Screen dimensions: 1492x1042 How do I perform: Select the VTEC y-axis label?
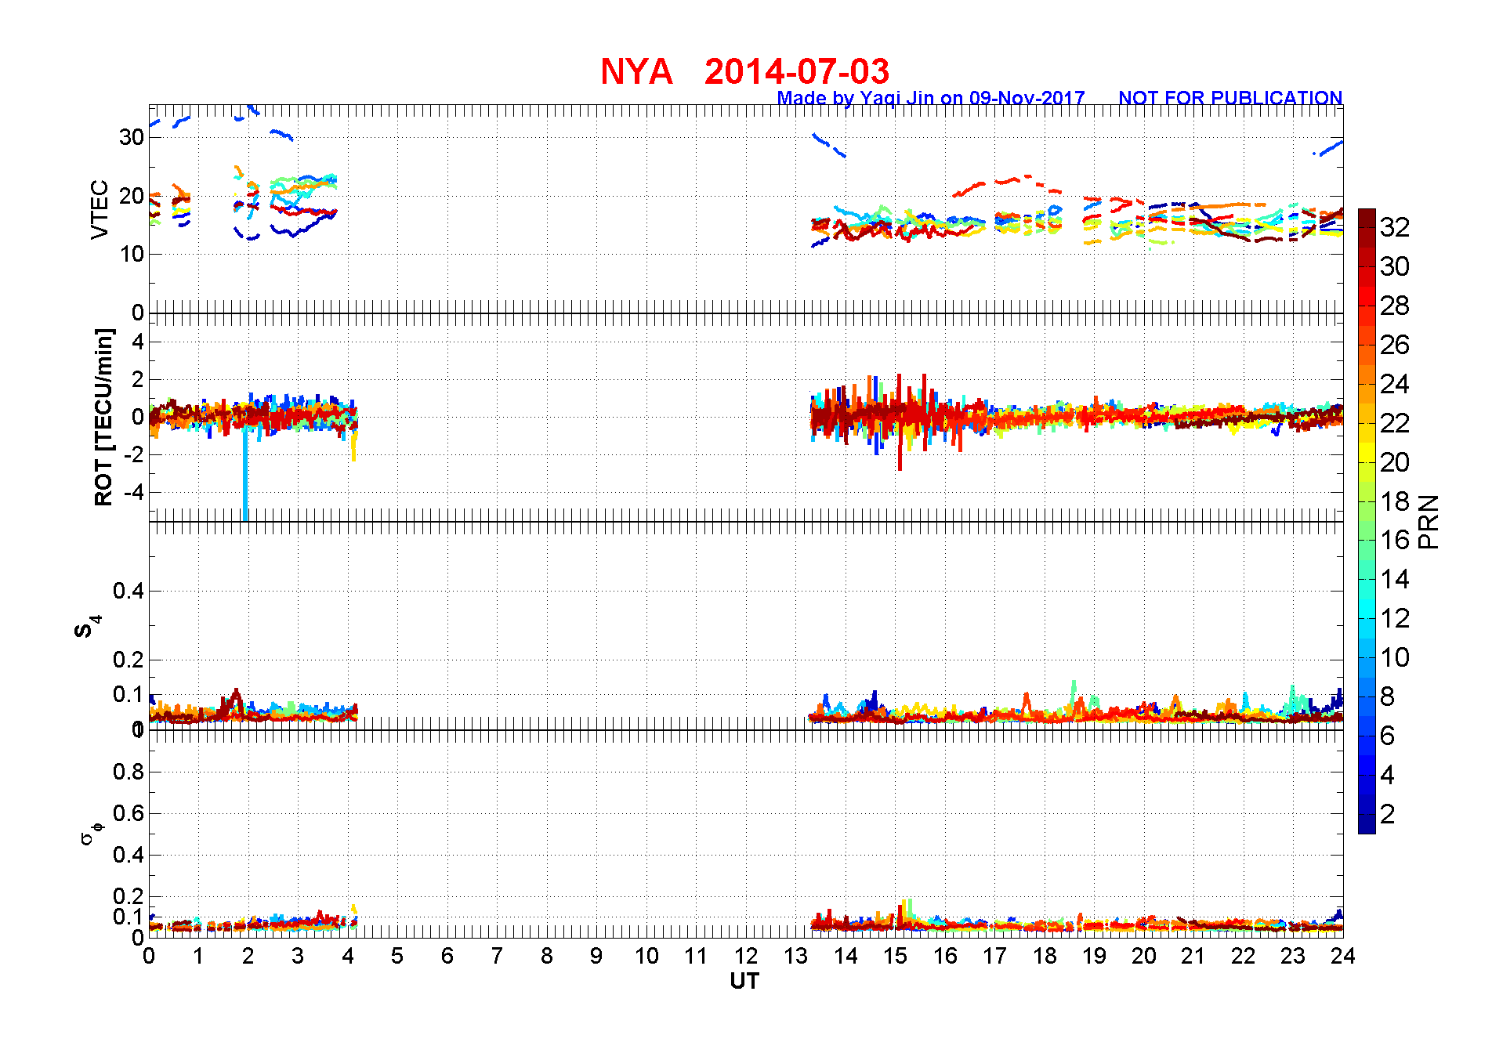(x=100, y=209)
